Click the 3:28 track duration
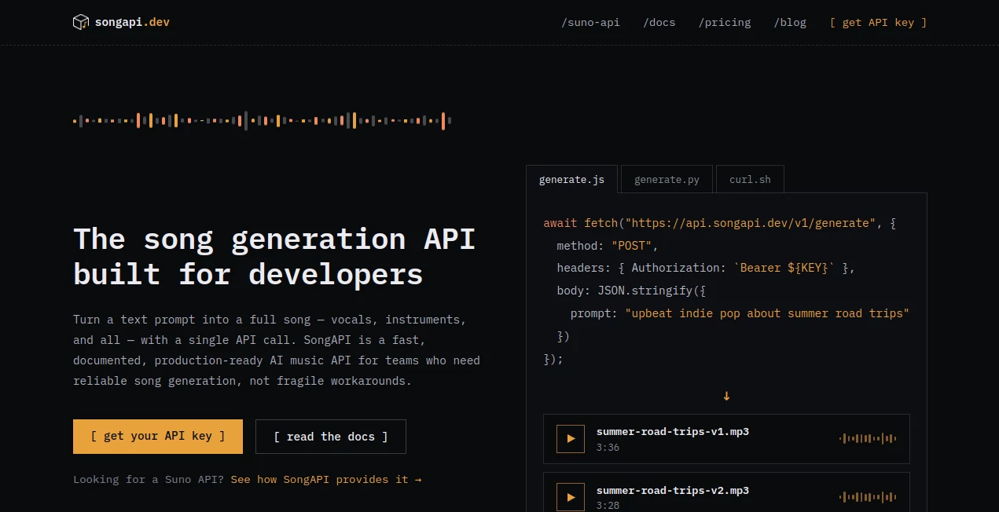999x512 pixels. pyautogui.click(x=608, y=506)
